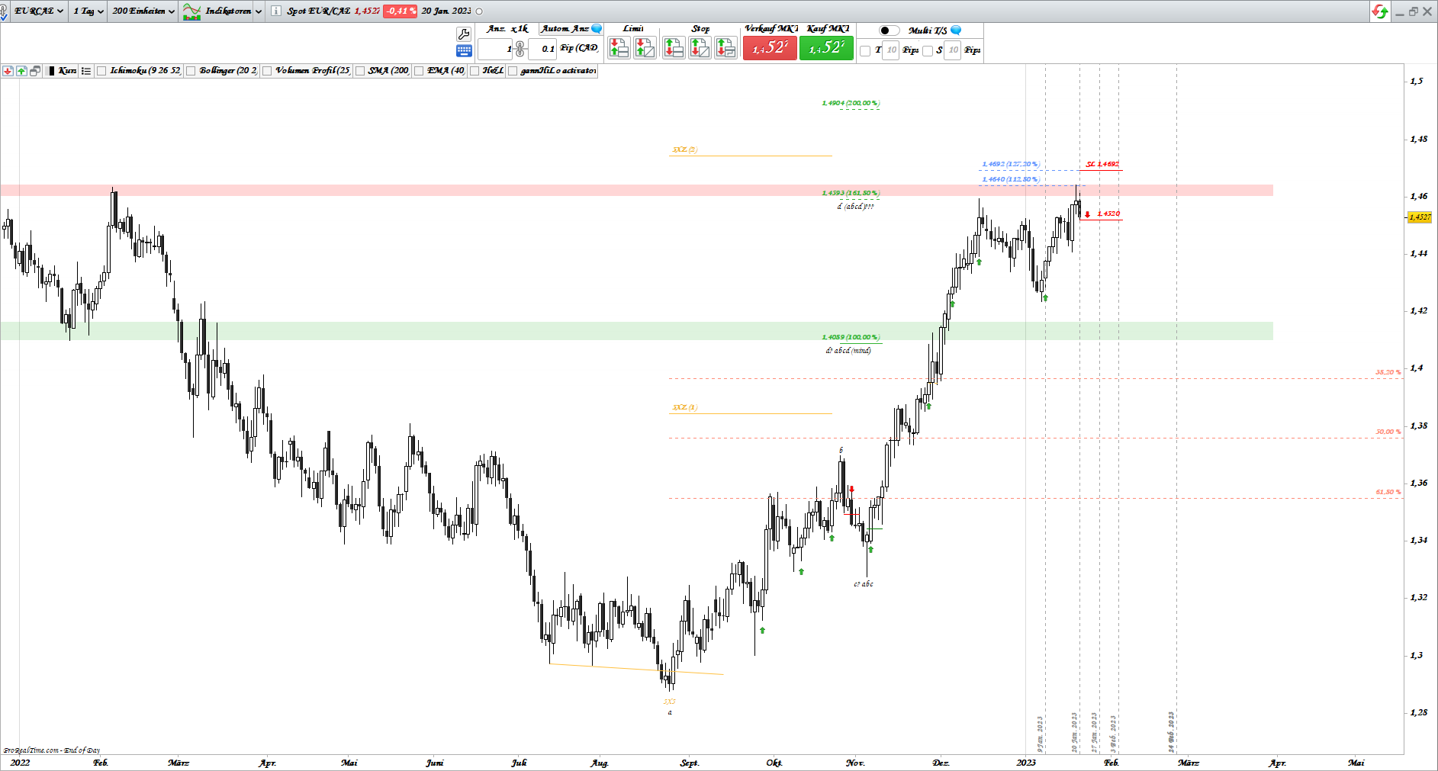
Task: Click the 38,20 % retracement label
Action: click(x=1388, y=372)
